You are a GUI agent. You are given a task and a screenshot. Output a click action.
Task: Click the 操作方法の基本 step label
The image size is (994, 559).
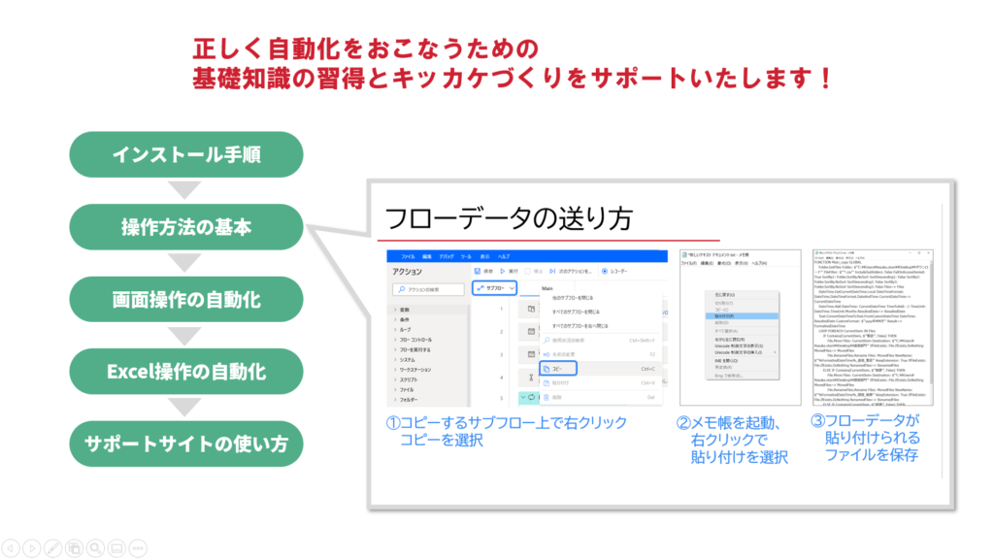tap(186, 227)
